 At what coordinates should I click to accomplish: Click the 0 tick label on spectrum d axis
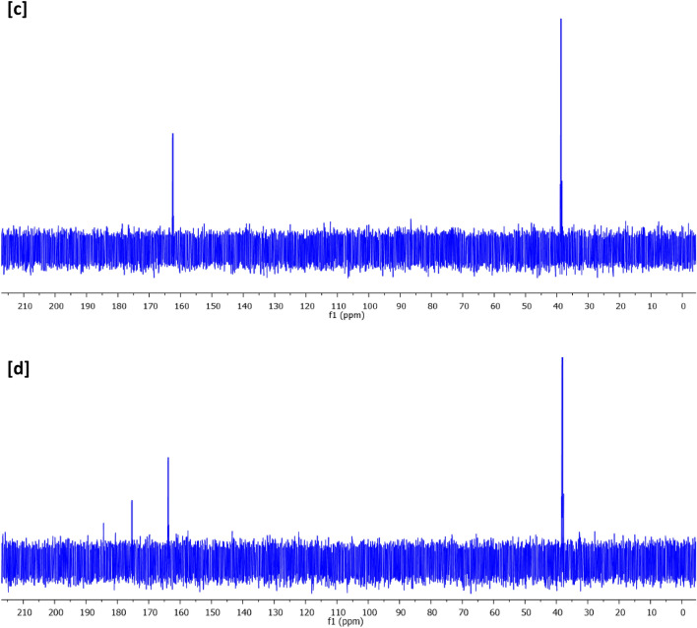point(683,611)
